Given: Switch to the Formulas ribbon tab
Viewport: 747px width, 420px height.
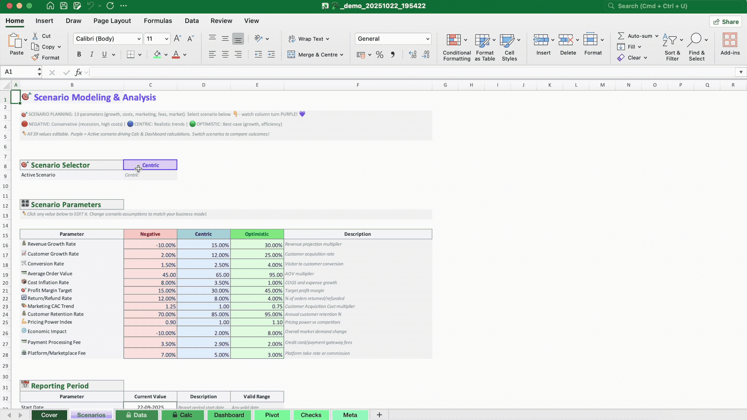Looking at the screenshot, I should coord(158,21).
